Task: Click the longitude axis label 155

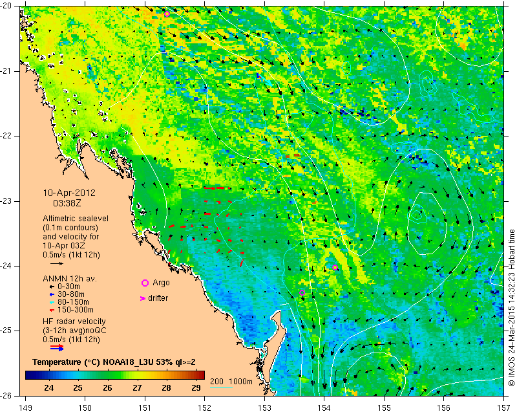Action: pos(384,408)
